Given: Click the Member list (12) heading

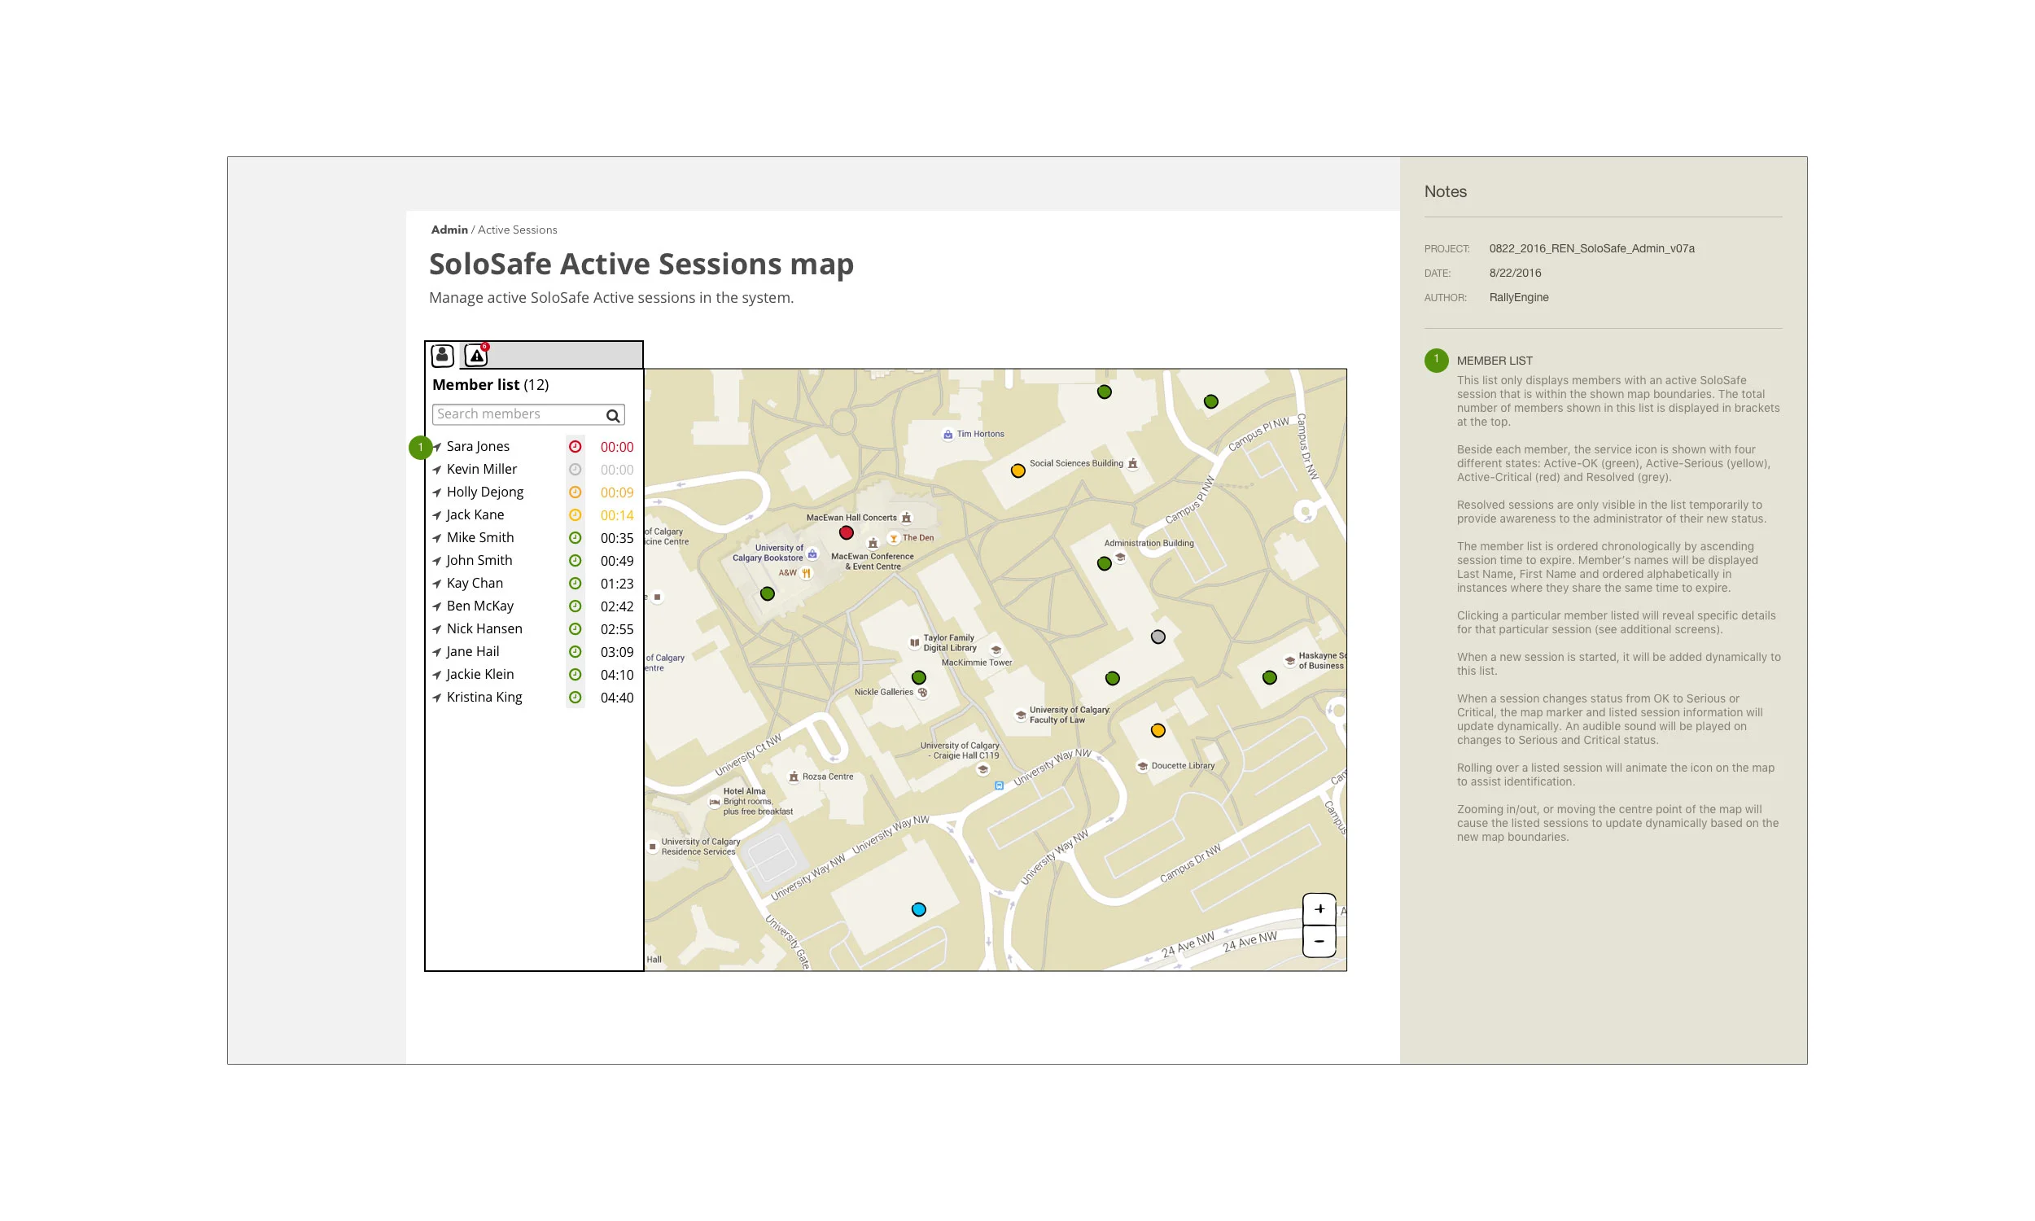Looking at the screenshot, I should tap(491, 385).
